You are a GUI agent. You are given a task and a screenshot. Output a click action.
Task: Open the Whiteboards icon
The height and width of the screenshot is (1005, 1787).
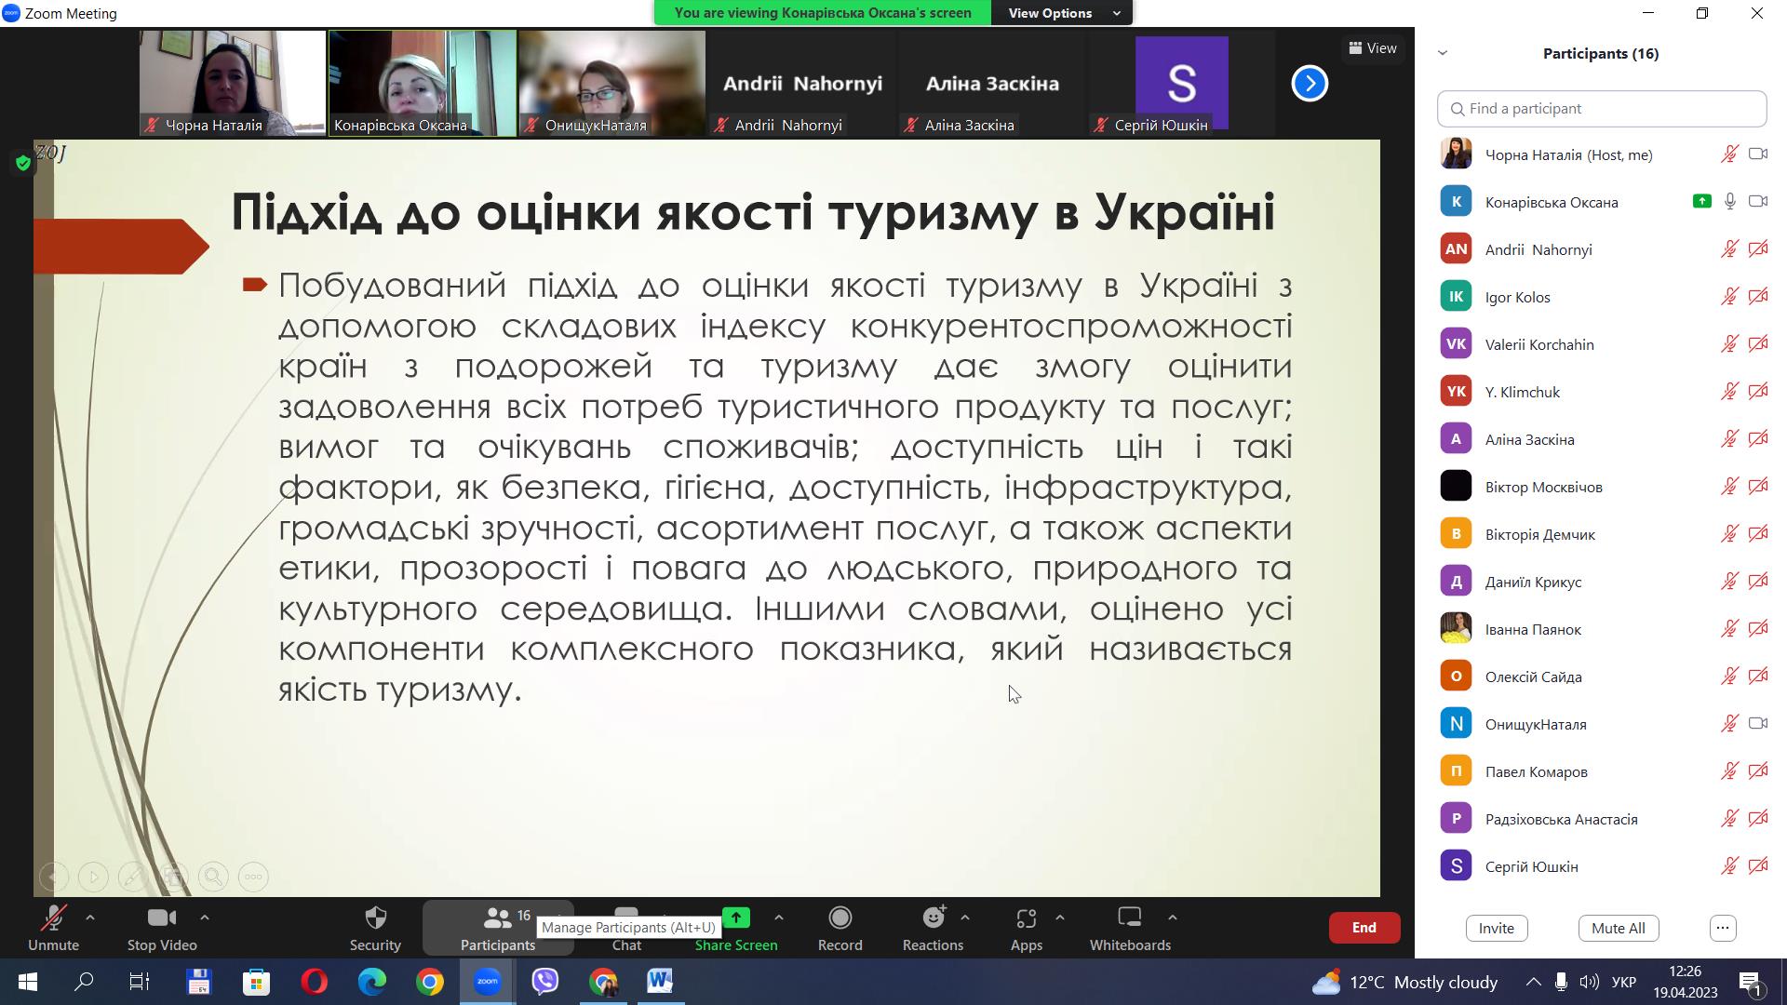1129,918
